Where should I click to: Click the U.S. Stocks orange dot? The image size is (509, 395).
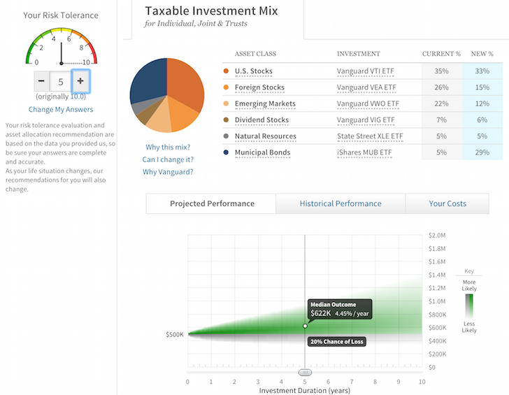(226, 71)
